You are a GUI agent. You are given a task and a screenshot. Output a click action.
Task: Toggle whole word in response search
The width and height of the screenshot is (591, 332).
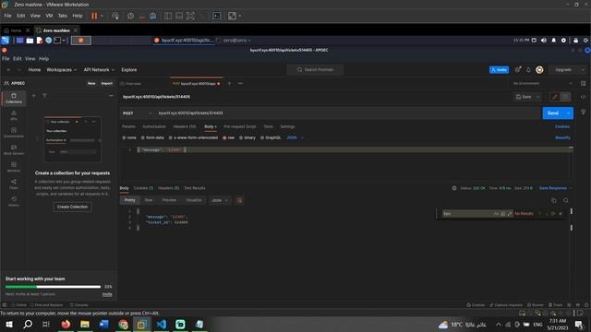click(502, 213)
